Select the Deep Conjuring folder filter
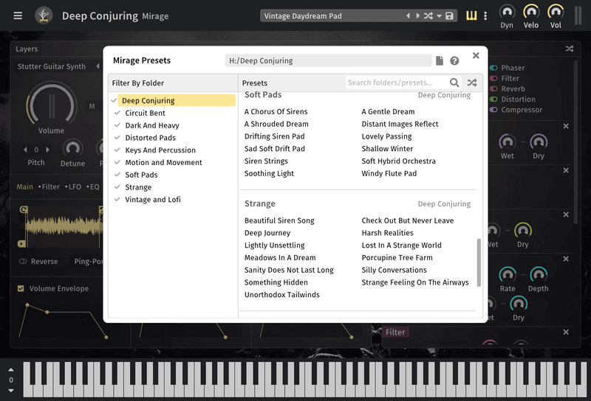The width and height of the screenshot is (591, 401). click(x=148, y=100)
